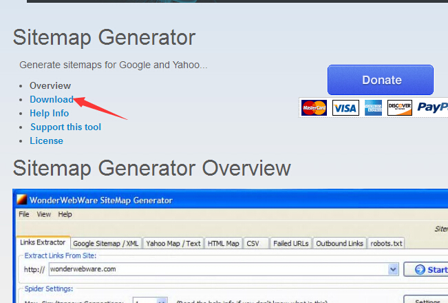The image size is (448, 303).
Task: Open the Help menu
Action: pyautogui.click(x=65, y=214)
